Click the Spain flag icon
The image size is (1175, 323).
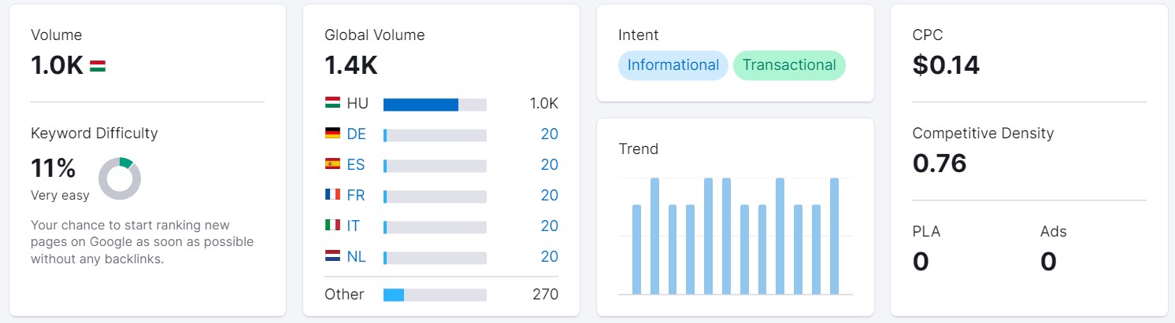pos(332,164)
